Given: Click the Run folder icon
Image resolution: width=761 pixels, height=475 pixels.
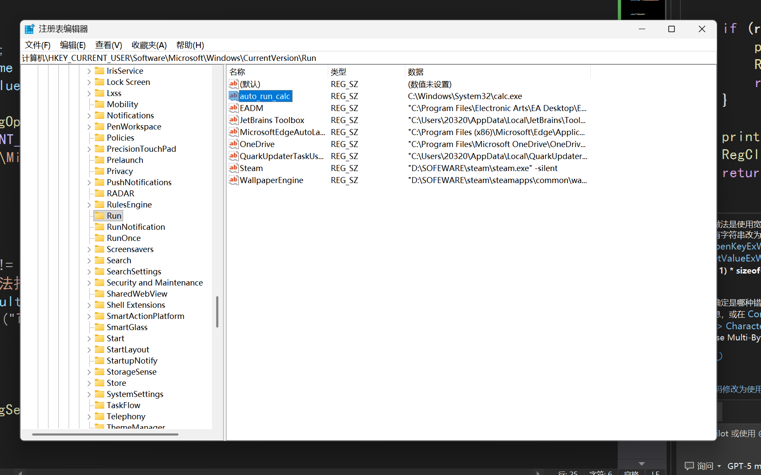Looking at the screenshot, I should 100,215.
